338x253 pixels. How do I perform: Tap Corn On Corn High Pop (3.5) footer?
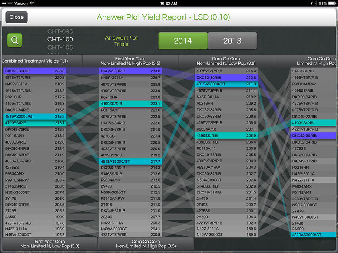click(146, 244)
